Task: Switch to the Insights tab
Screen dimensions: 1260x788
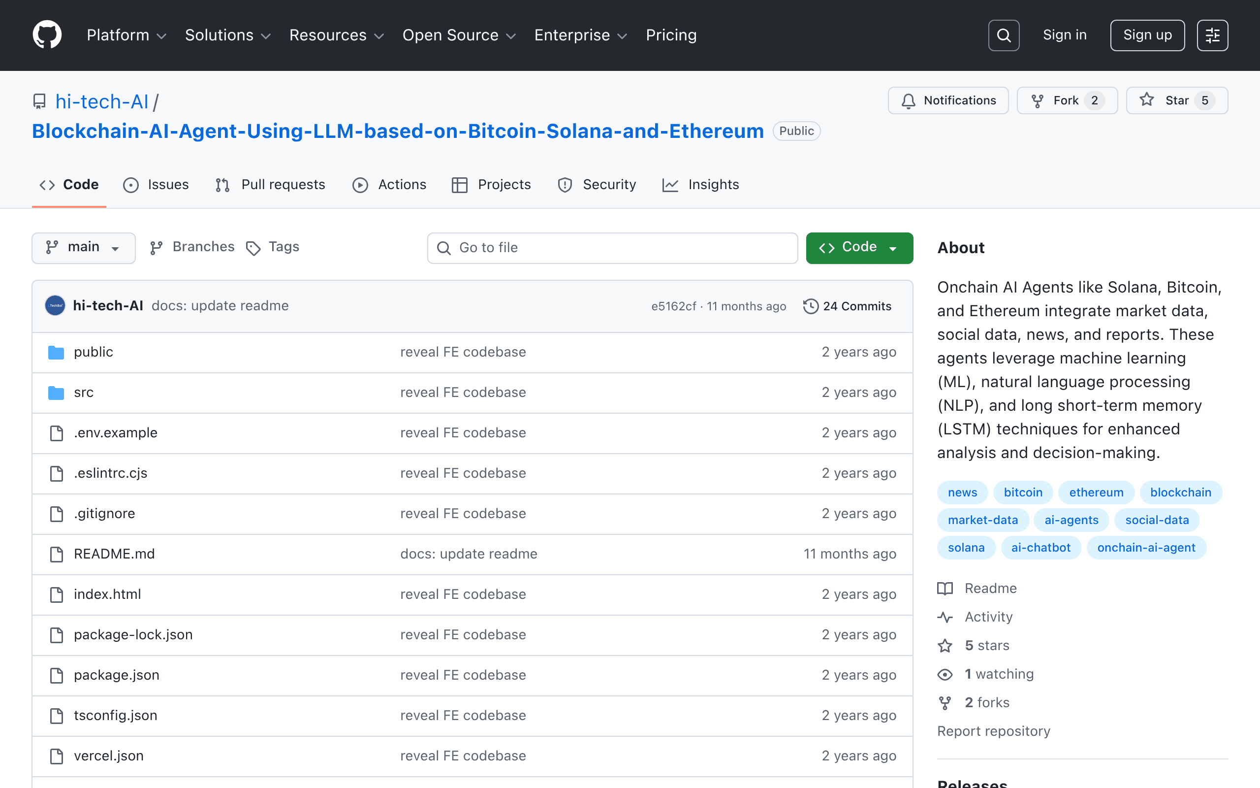Action: click(x=700, y=185)
